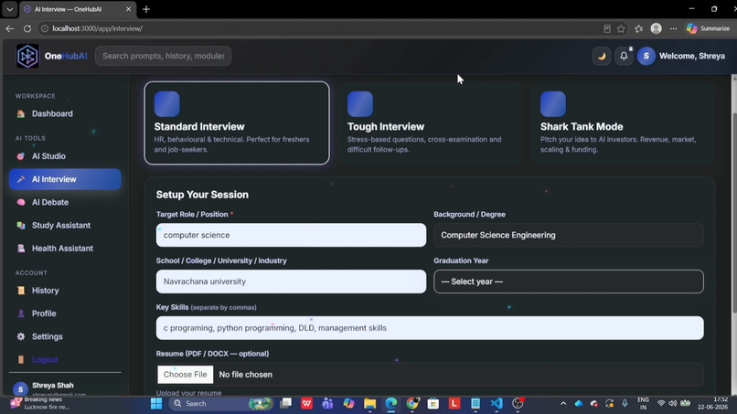This screenshot has width=737, height=414.
Task: Open Health Assistant tool
Action: tap(62, 248)
